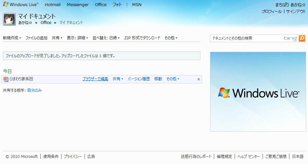Click サインアウト to sign out
This screenshot has width=308, height=164.
[x=296, y=12]
